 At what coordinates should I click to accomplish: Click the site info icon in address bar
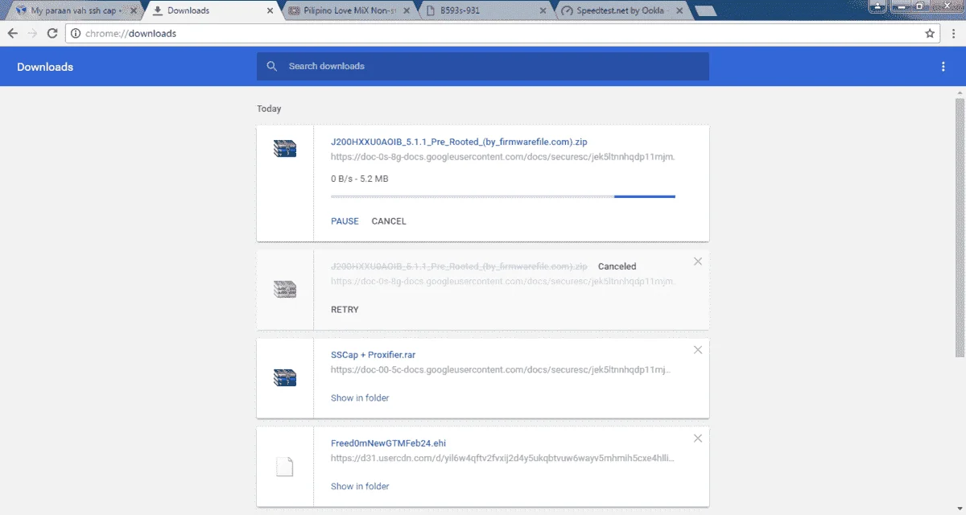click(75, 34)
